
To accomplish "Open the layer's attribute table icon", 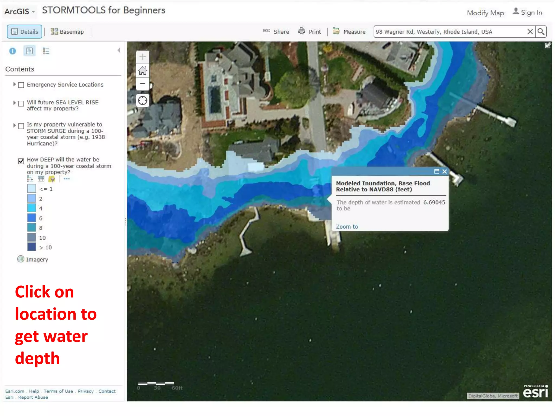I will (x=41, y=179).
